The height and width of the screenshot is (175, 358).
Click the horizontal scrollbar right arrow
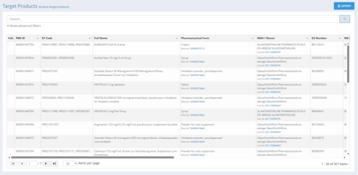coord(344,157)
